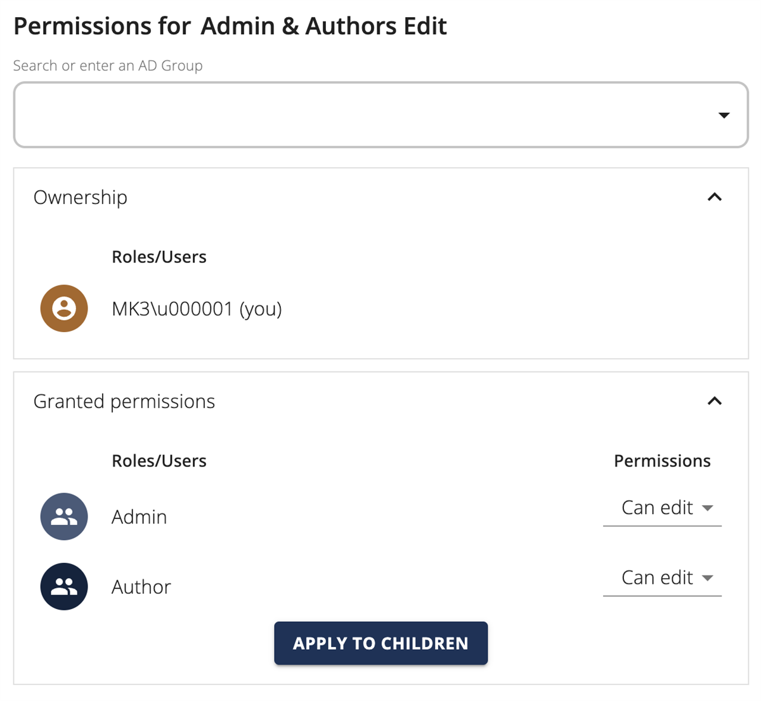Click the Apply to Children button
Image resolution: width=761 pixels, height=701 pixels.
(x=380, y=643)
